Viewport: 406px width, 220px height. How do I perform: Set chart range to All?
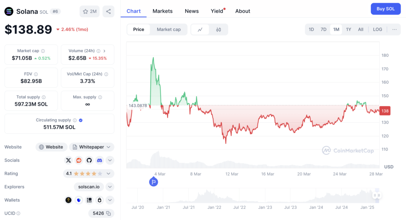tap(361, 29)
